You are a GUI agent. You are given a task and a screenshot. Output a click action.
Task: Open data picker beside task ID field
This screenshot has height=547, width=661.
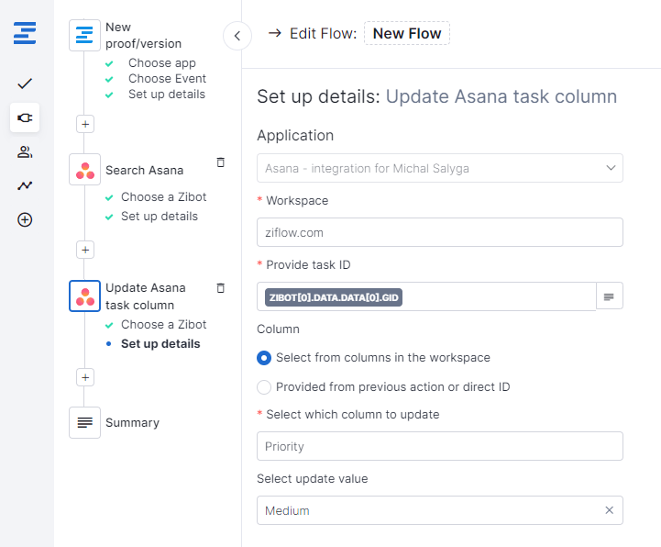(609, 296)
